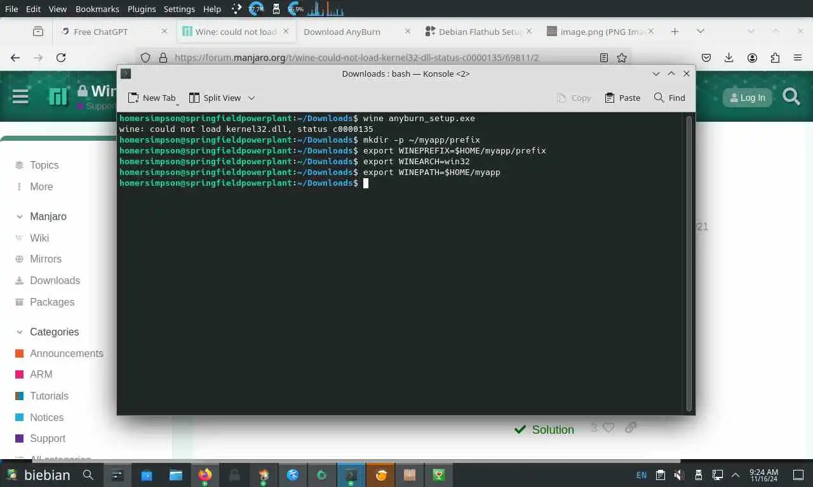Open the Firefox extensions puzzle icon
Screen dimensions: 813x487
(x=775, y=58)
